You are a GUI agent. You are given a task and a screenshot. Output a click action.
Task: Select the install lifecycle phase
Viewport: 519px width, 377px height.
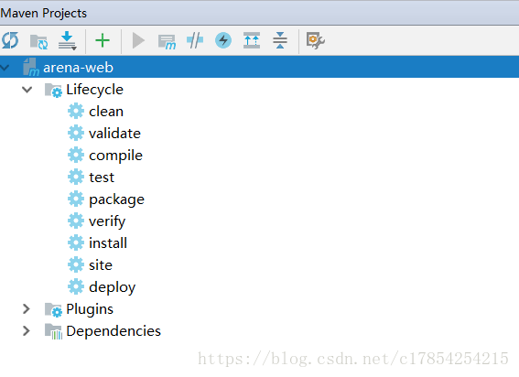[x=108, y=242]
